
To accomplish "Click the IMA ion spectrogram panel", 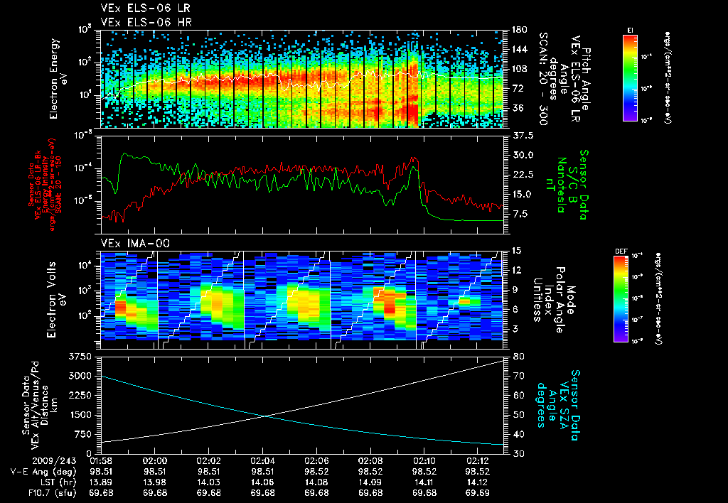I will pyautogui.click(x=302, y=300).
